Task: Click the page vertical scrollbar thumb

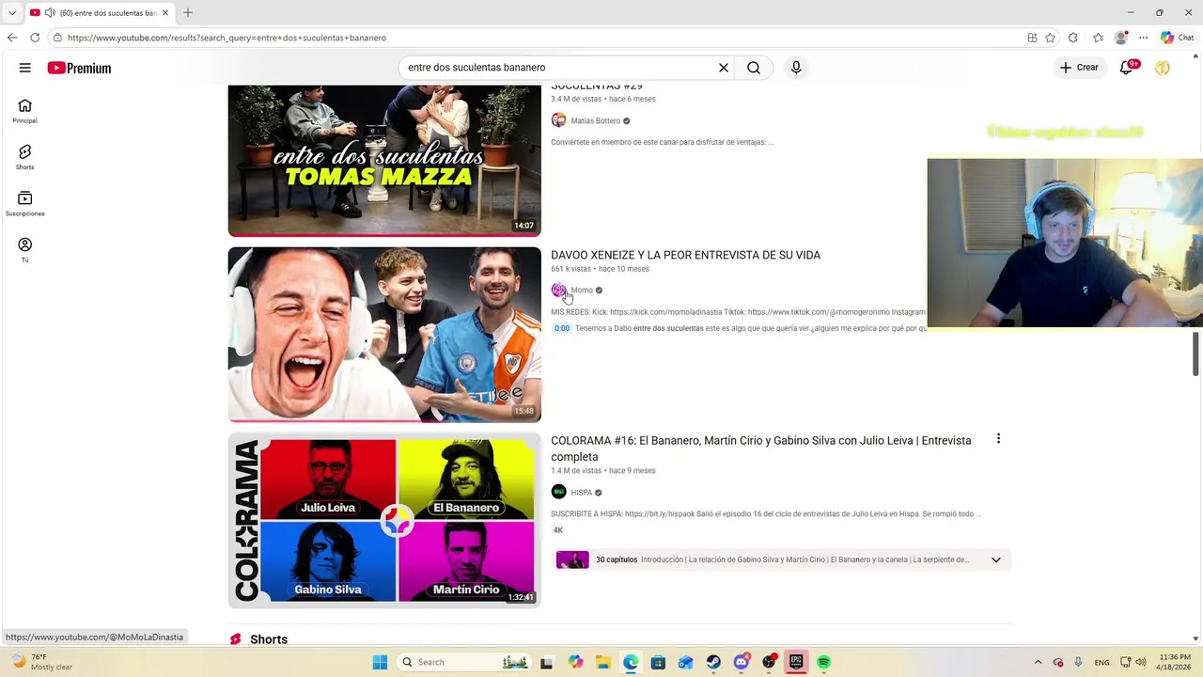Action: (x=1195, y=354)
